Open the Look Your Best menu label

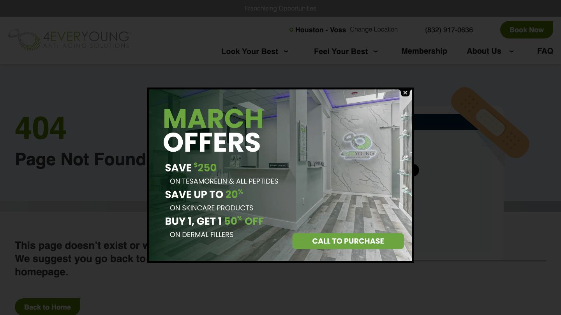249,51
